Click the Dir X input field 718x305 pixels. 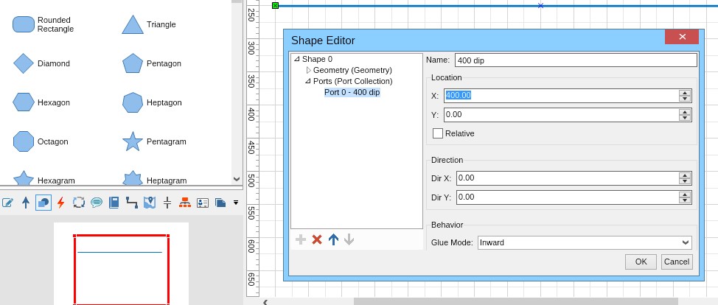[567, 178]
